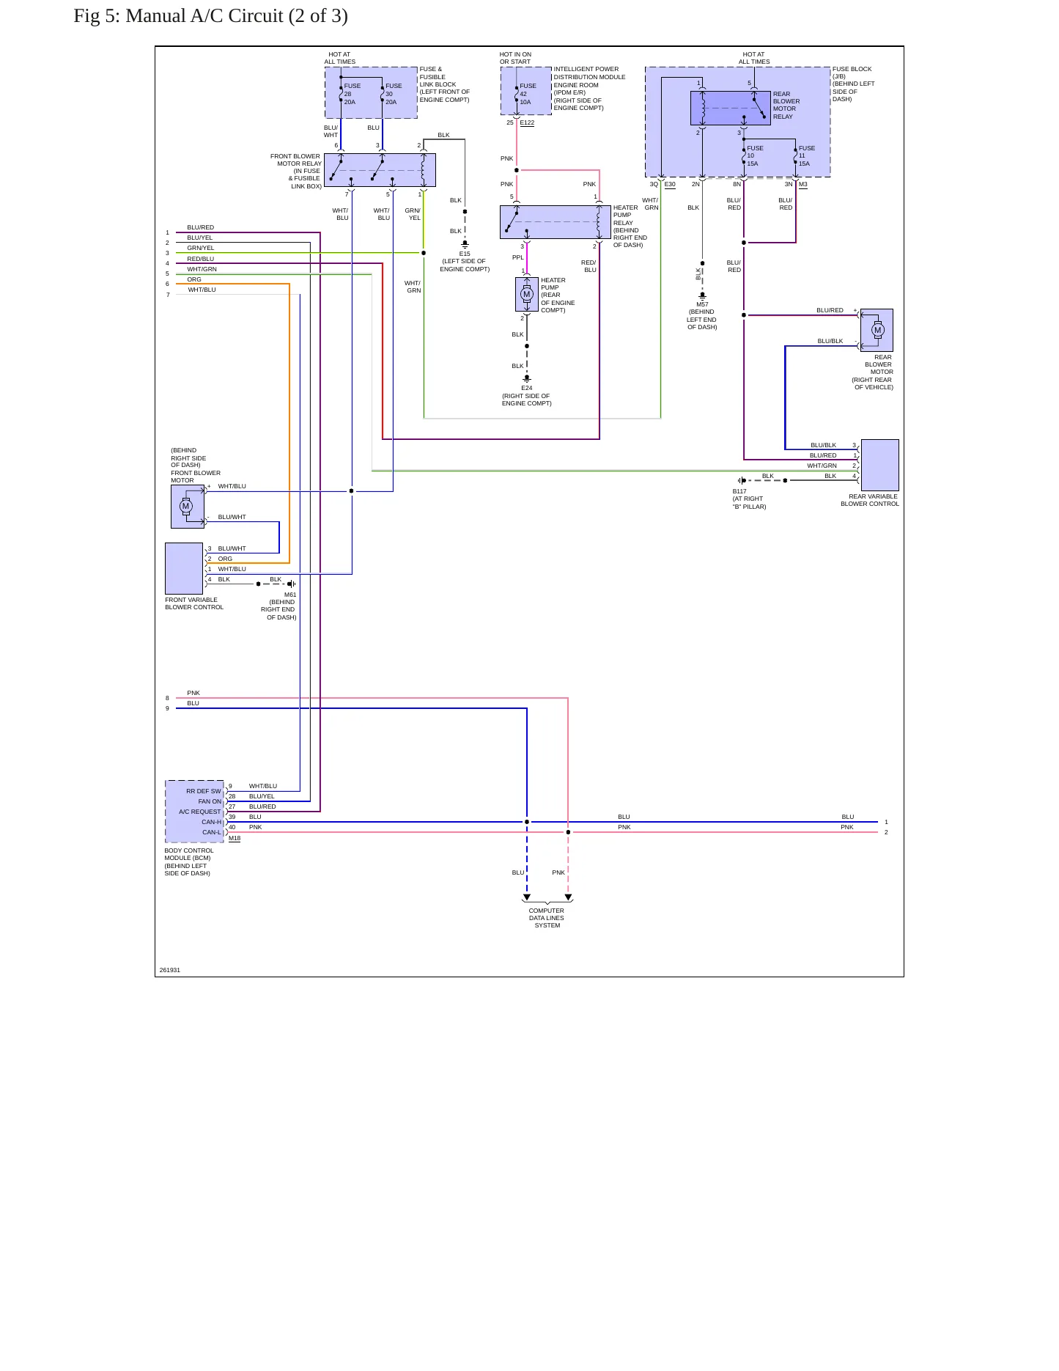Click the E122 connector label
The width and height of the screenshot is (1059, 1371).
pyautogui.click(x=527, y=122)
